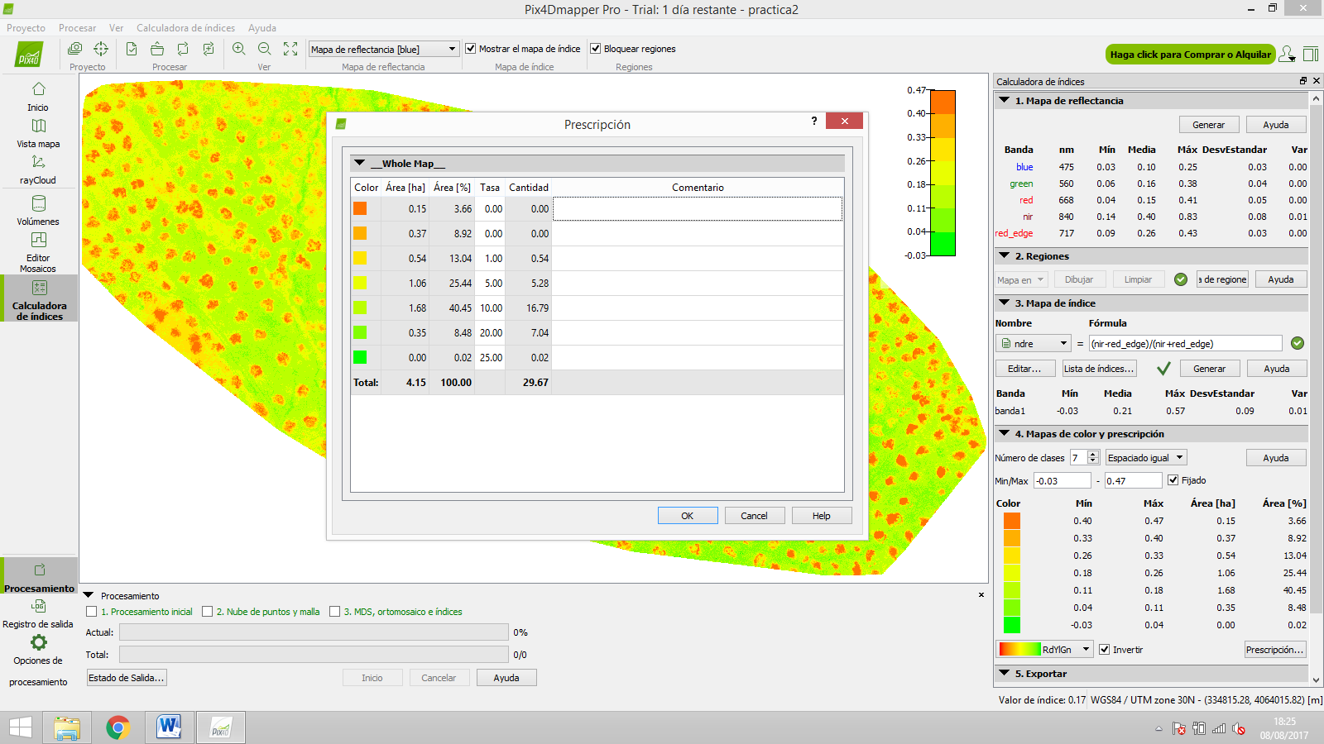Click the user account icon
The width and height of the screenshot is (1324, 744).
tap(1287, 54)
